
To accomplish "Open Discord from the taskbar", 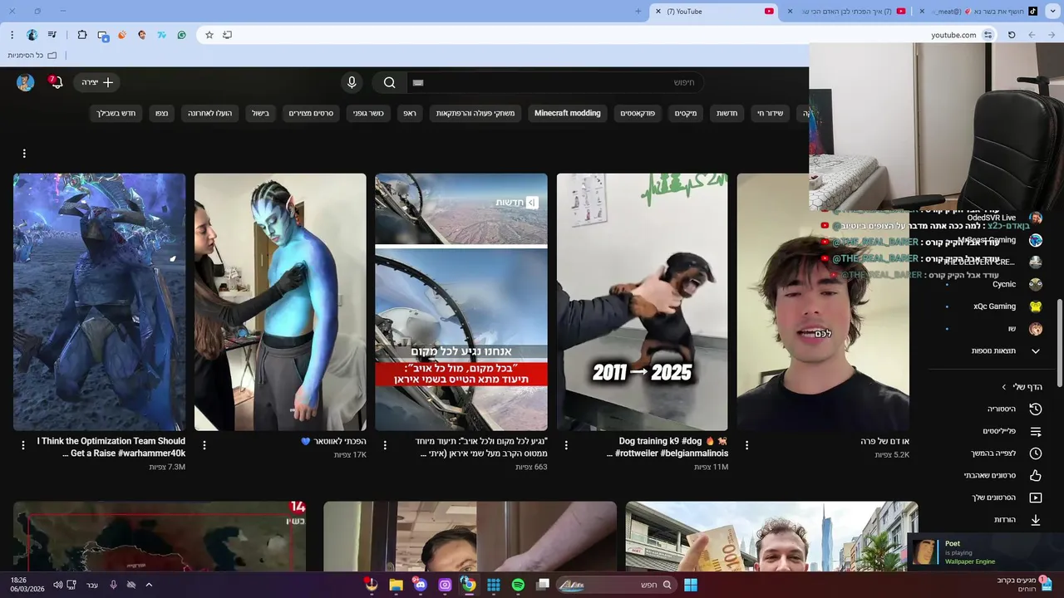I will [420, 585].
